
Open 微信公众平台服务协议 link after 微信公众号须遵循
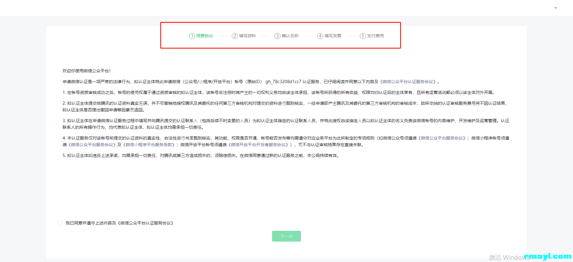443,138
